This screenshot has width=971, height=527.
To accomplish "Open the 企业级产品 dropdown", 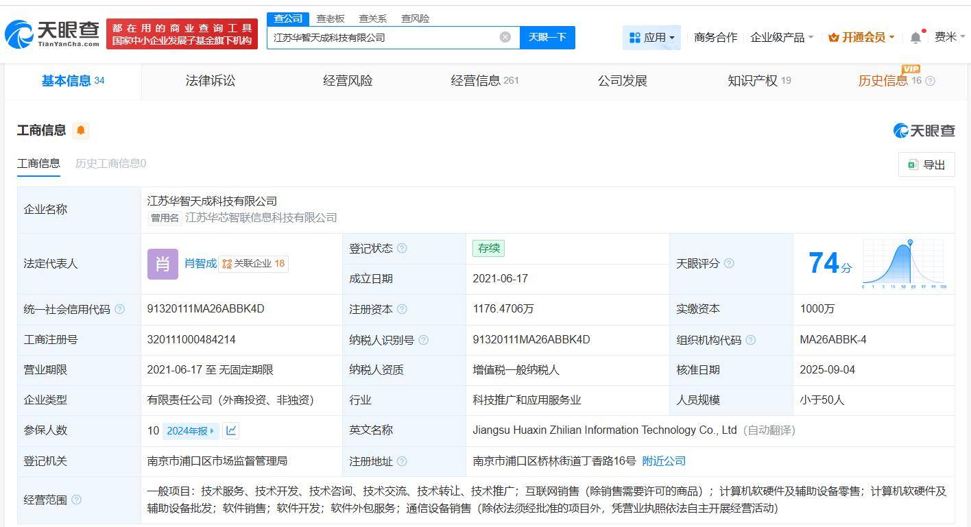I will click(x=786, y=38).
